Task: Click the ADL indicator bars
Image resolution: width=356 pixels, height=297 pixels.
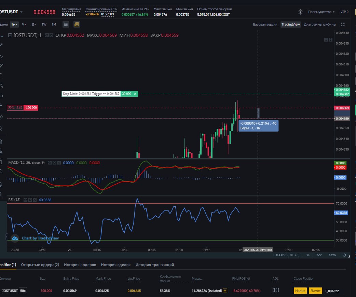Action: point(276,290)
